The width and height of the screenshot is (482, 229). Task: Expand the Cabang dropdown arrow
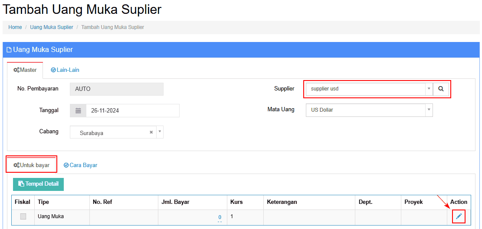159,132
